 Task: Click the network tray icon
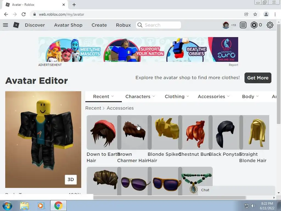pos(247,206)
